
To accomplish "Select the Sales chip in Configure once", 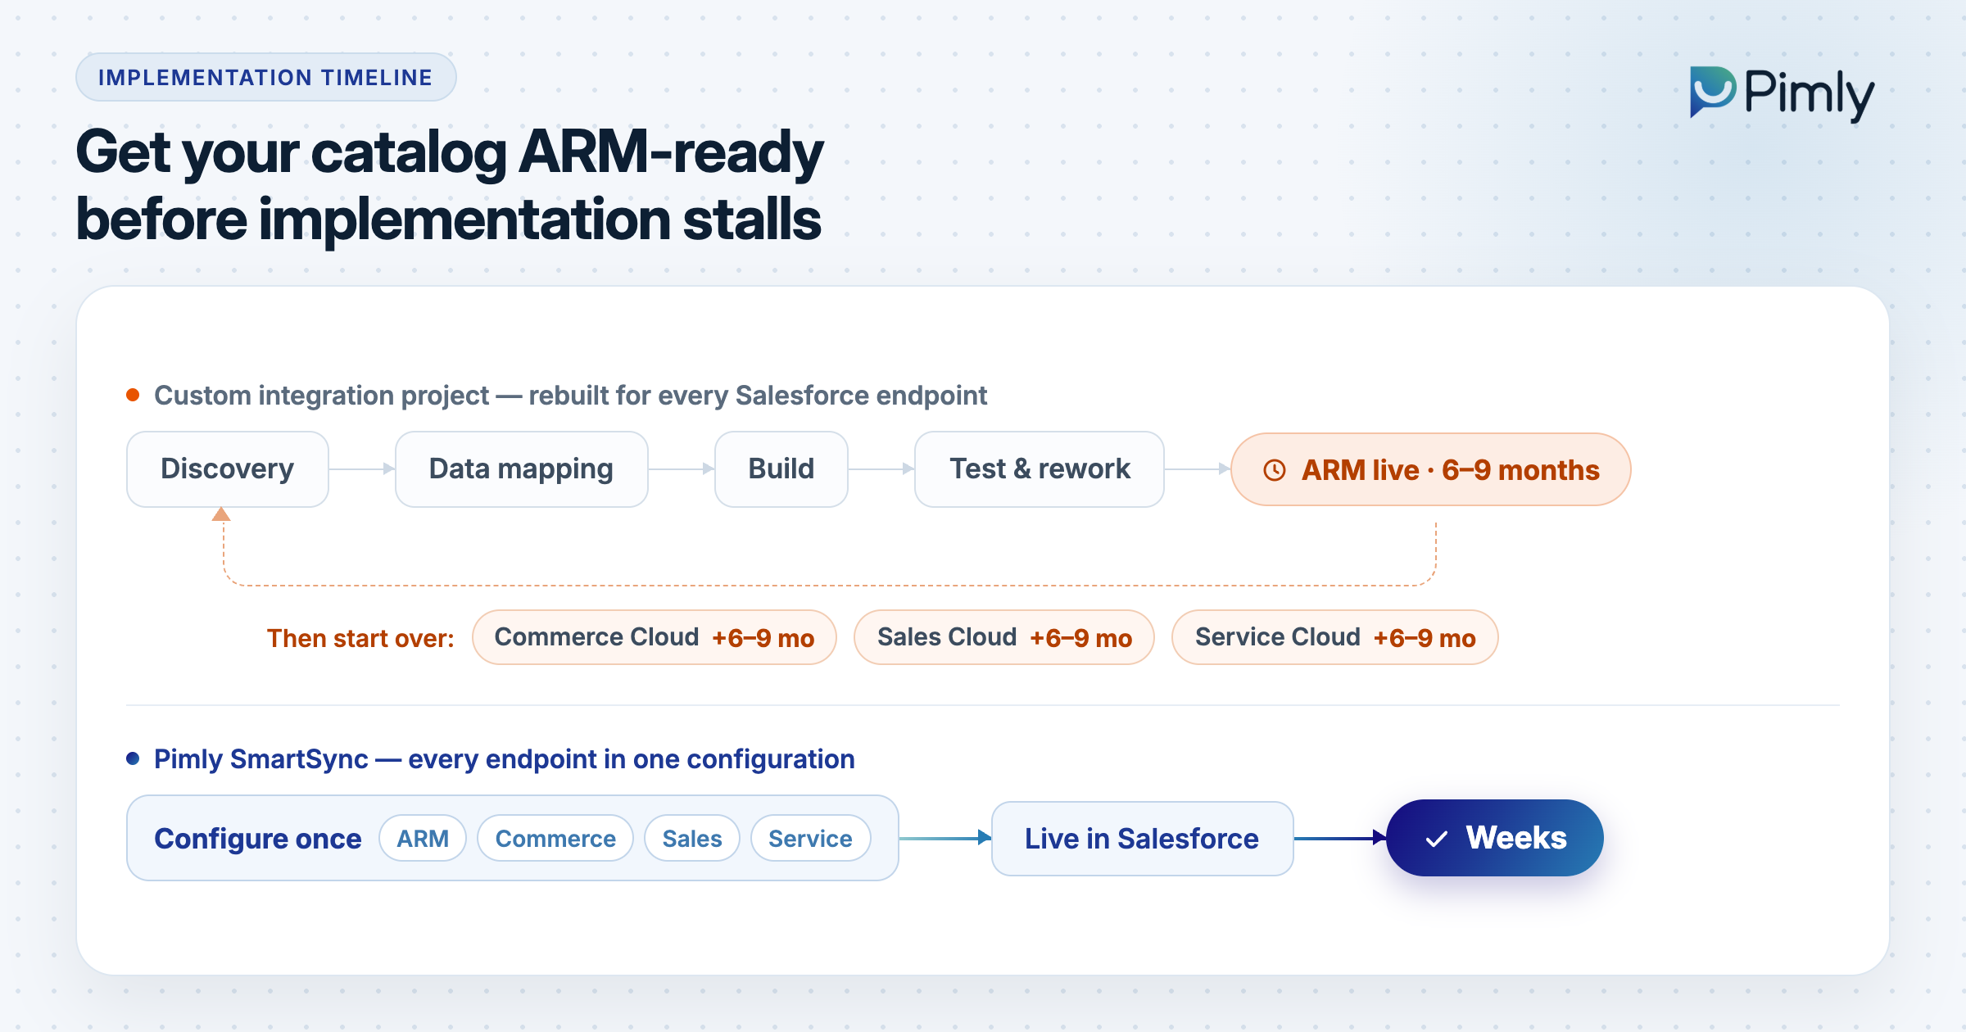I will click(x=692, y=838).
